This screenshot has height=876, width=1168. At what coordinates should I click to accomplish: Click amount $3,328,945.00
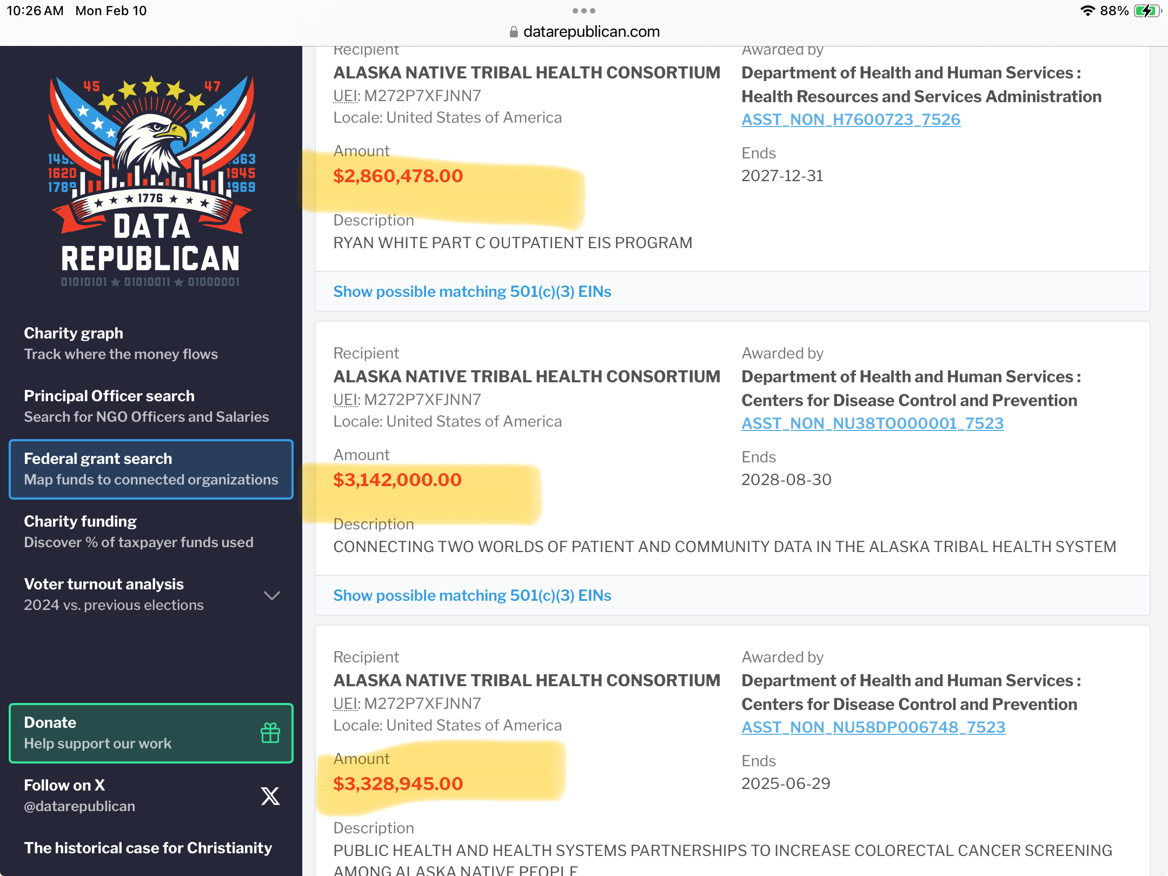398,784
